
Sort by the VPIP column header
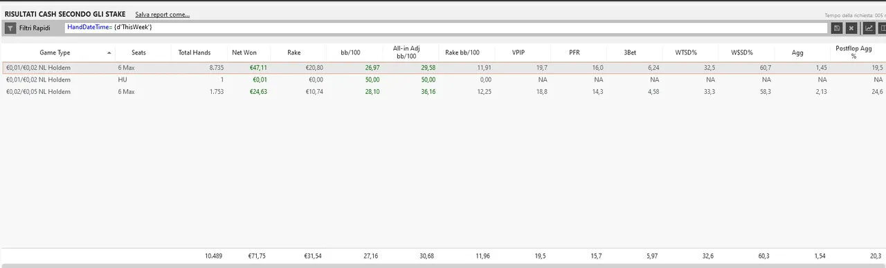(518, 52)
